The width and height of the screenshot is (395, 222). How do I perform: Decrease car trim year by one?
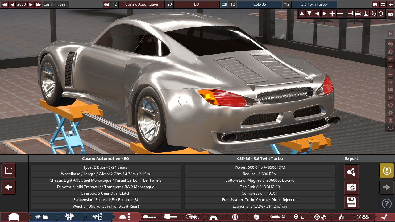pyautogui.click(x=12, y=4)
